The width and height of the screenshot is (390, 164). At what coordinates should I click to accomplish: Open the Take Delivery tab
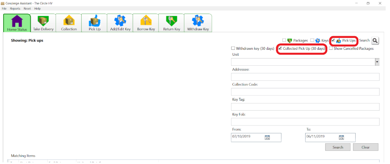43,23
